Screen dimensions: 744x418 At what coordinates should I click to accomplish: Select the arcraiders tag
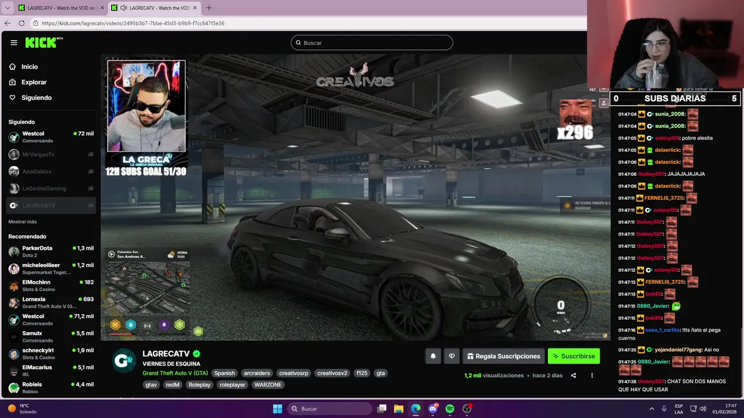point(257,373)
